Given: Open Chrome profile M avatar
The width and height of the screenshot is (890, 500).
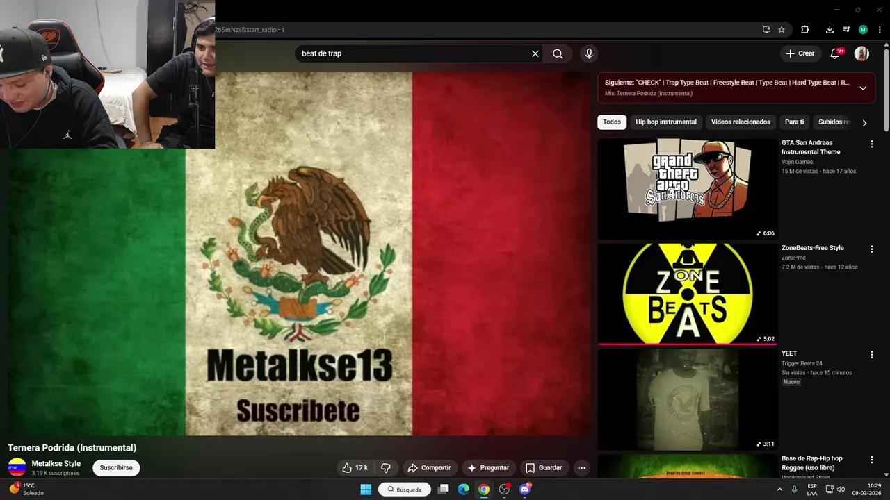Looking at the screenshot, I should [863, 30].
